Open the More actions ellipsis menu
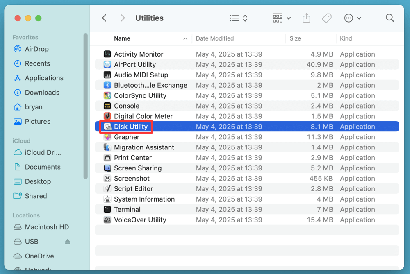 click(x=352, y=18)
